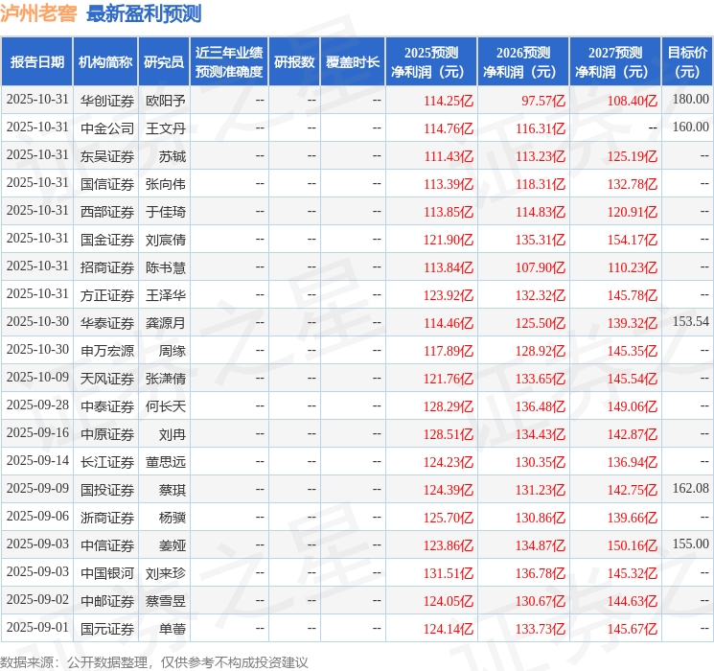Click 中信证券 target price 155.00

click(691, 544)
